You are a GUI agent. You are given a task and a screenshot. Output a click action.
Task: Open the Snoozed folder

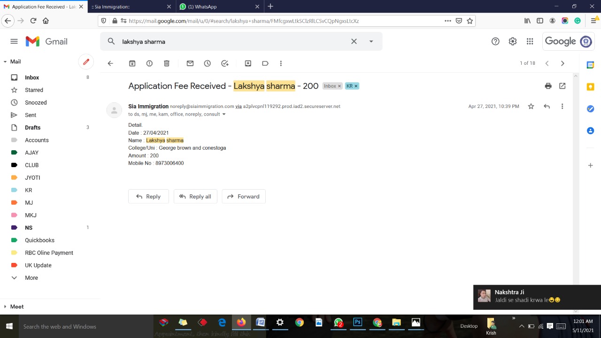coord(36,102)
